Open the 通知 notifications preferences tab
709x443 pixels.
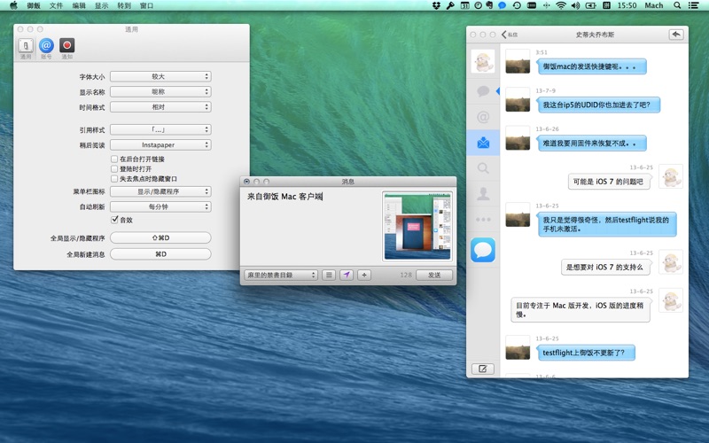67,47
